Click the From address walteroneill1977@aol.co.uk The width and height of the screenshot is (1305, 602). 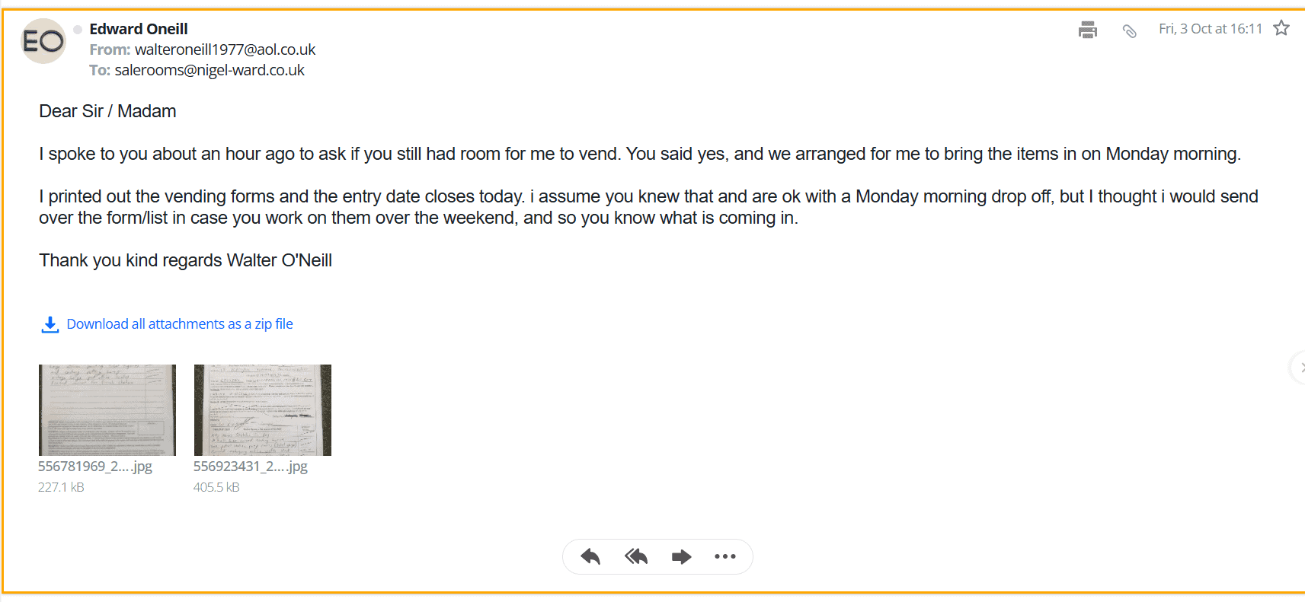pyautogui.click(x=225, y=49)
